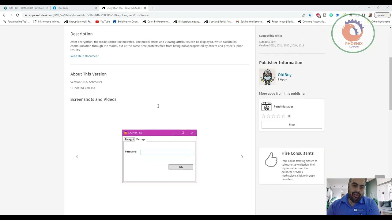
Task: Click the Compatible with: label
Action: (270, 36)
